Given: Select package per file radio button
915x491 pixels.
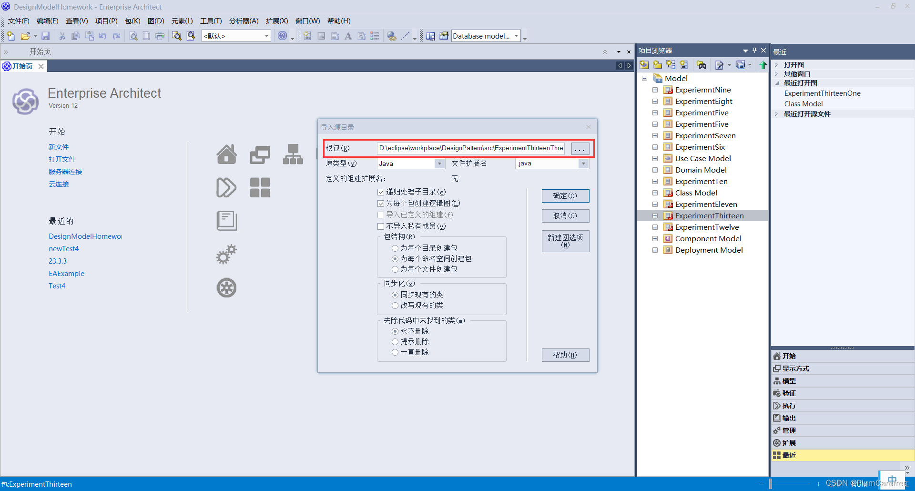Looking at the screenshot, I should (395, 269).
